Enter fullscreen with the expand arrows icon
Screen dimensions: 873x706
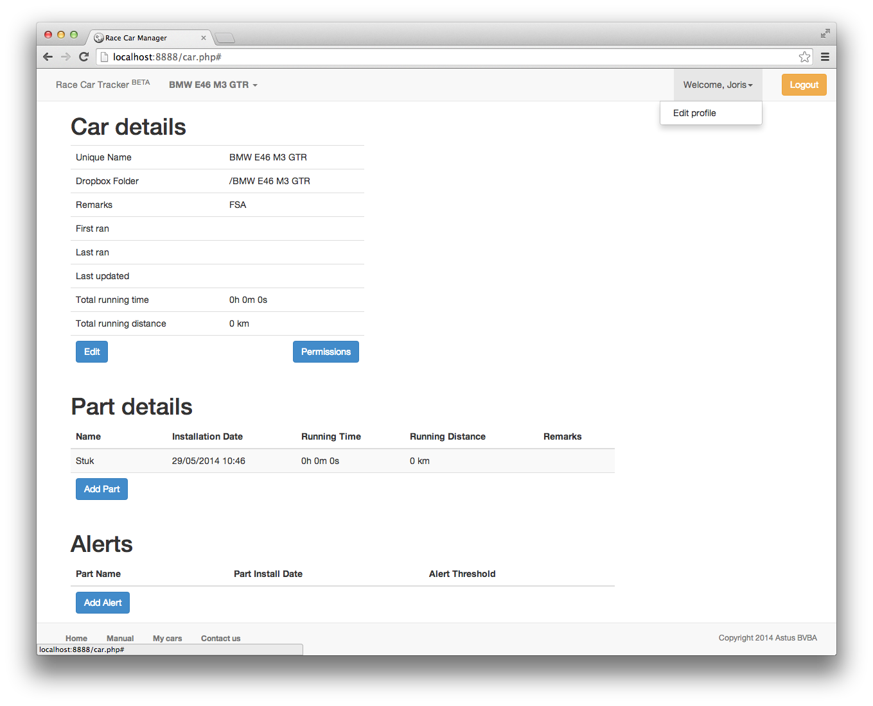(825, 33)
